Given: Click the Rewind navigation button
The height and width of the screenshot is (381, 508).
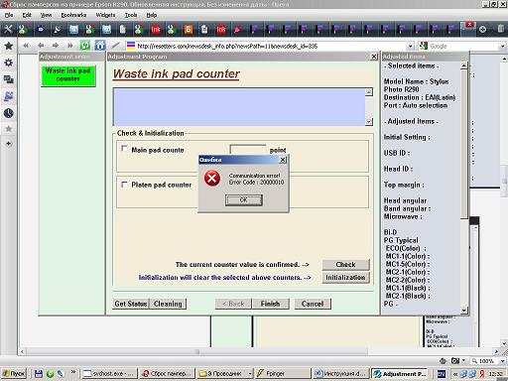Looking at the screenshot, I should tap(26, 46).
